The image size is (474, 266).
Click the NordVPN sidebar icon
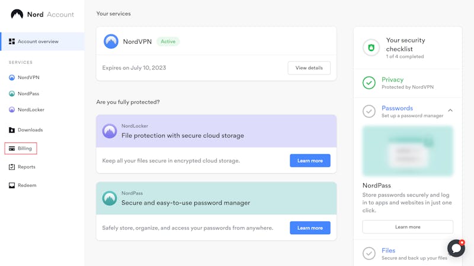(12, 77)
